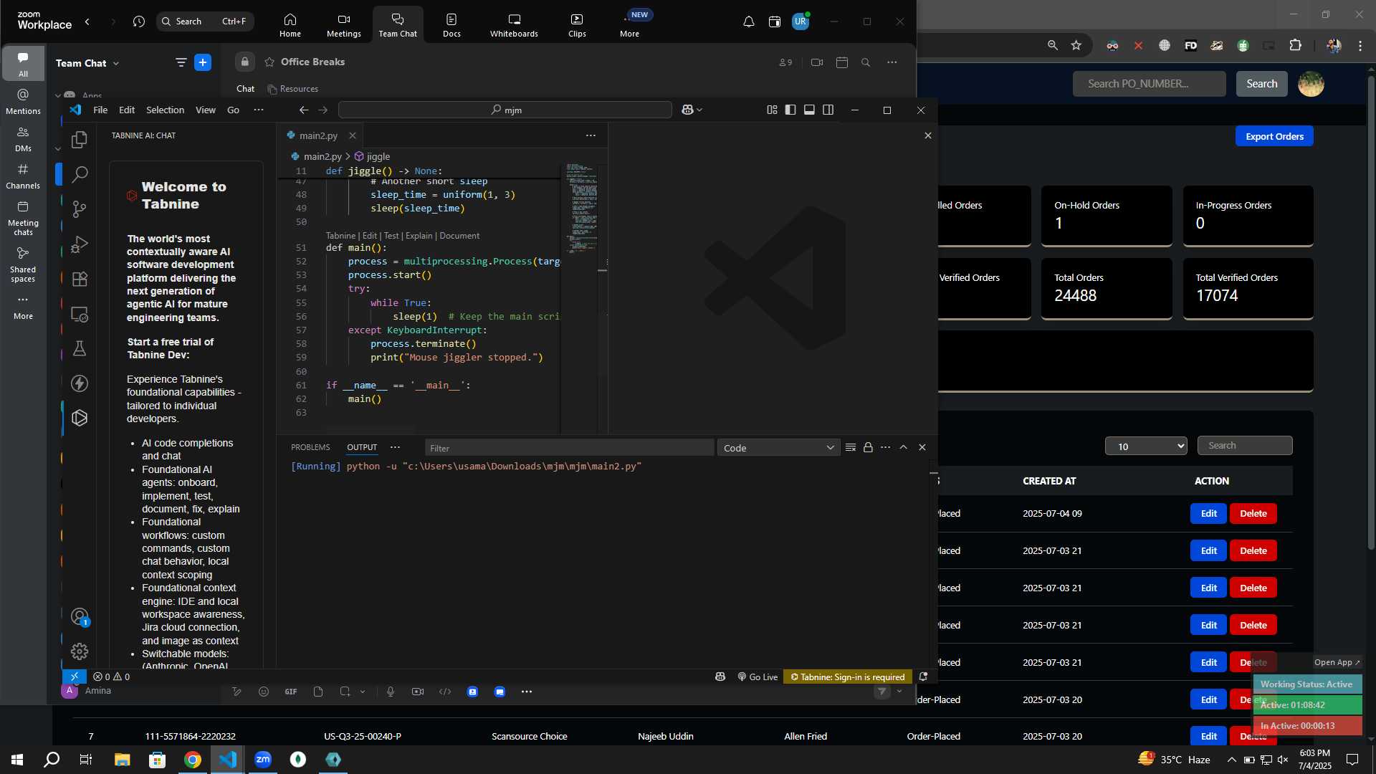Open the rows-per-page dropdown showing 10
1376x774 pixels.
1146,446
